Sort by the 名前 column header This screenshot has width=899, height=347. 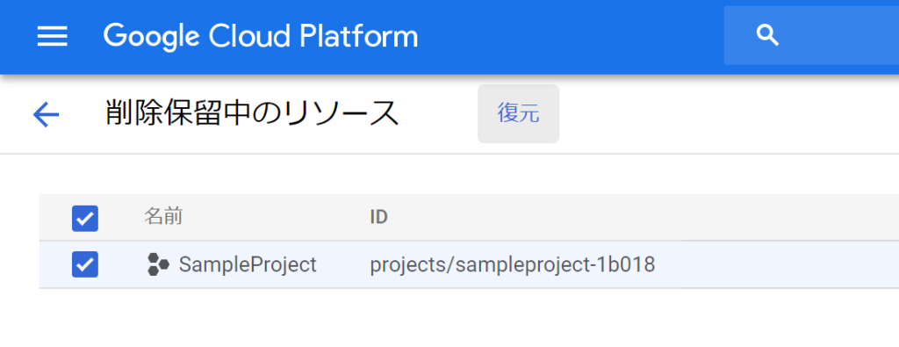(162, 217)
